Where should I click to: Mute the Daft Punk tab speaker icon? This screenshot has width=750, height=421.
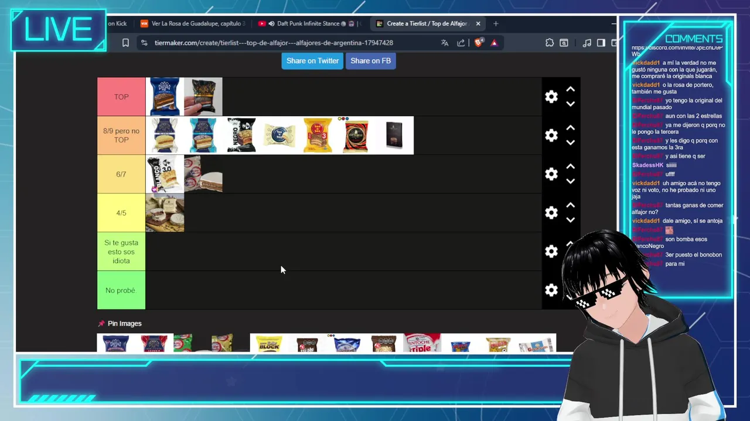coord(271,24)
